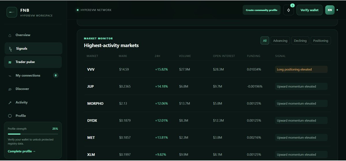Filter markets by Advancing
Viewport: 346px width, 161px height.
click(280, 41)
